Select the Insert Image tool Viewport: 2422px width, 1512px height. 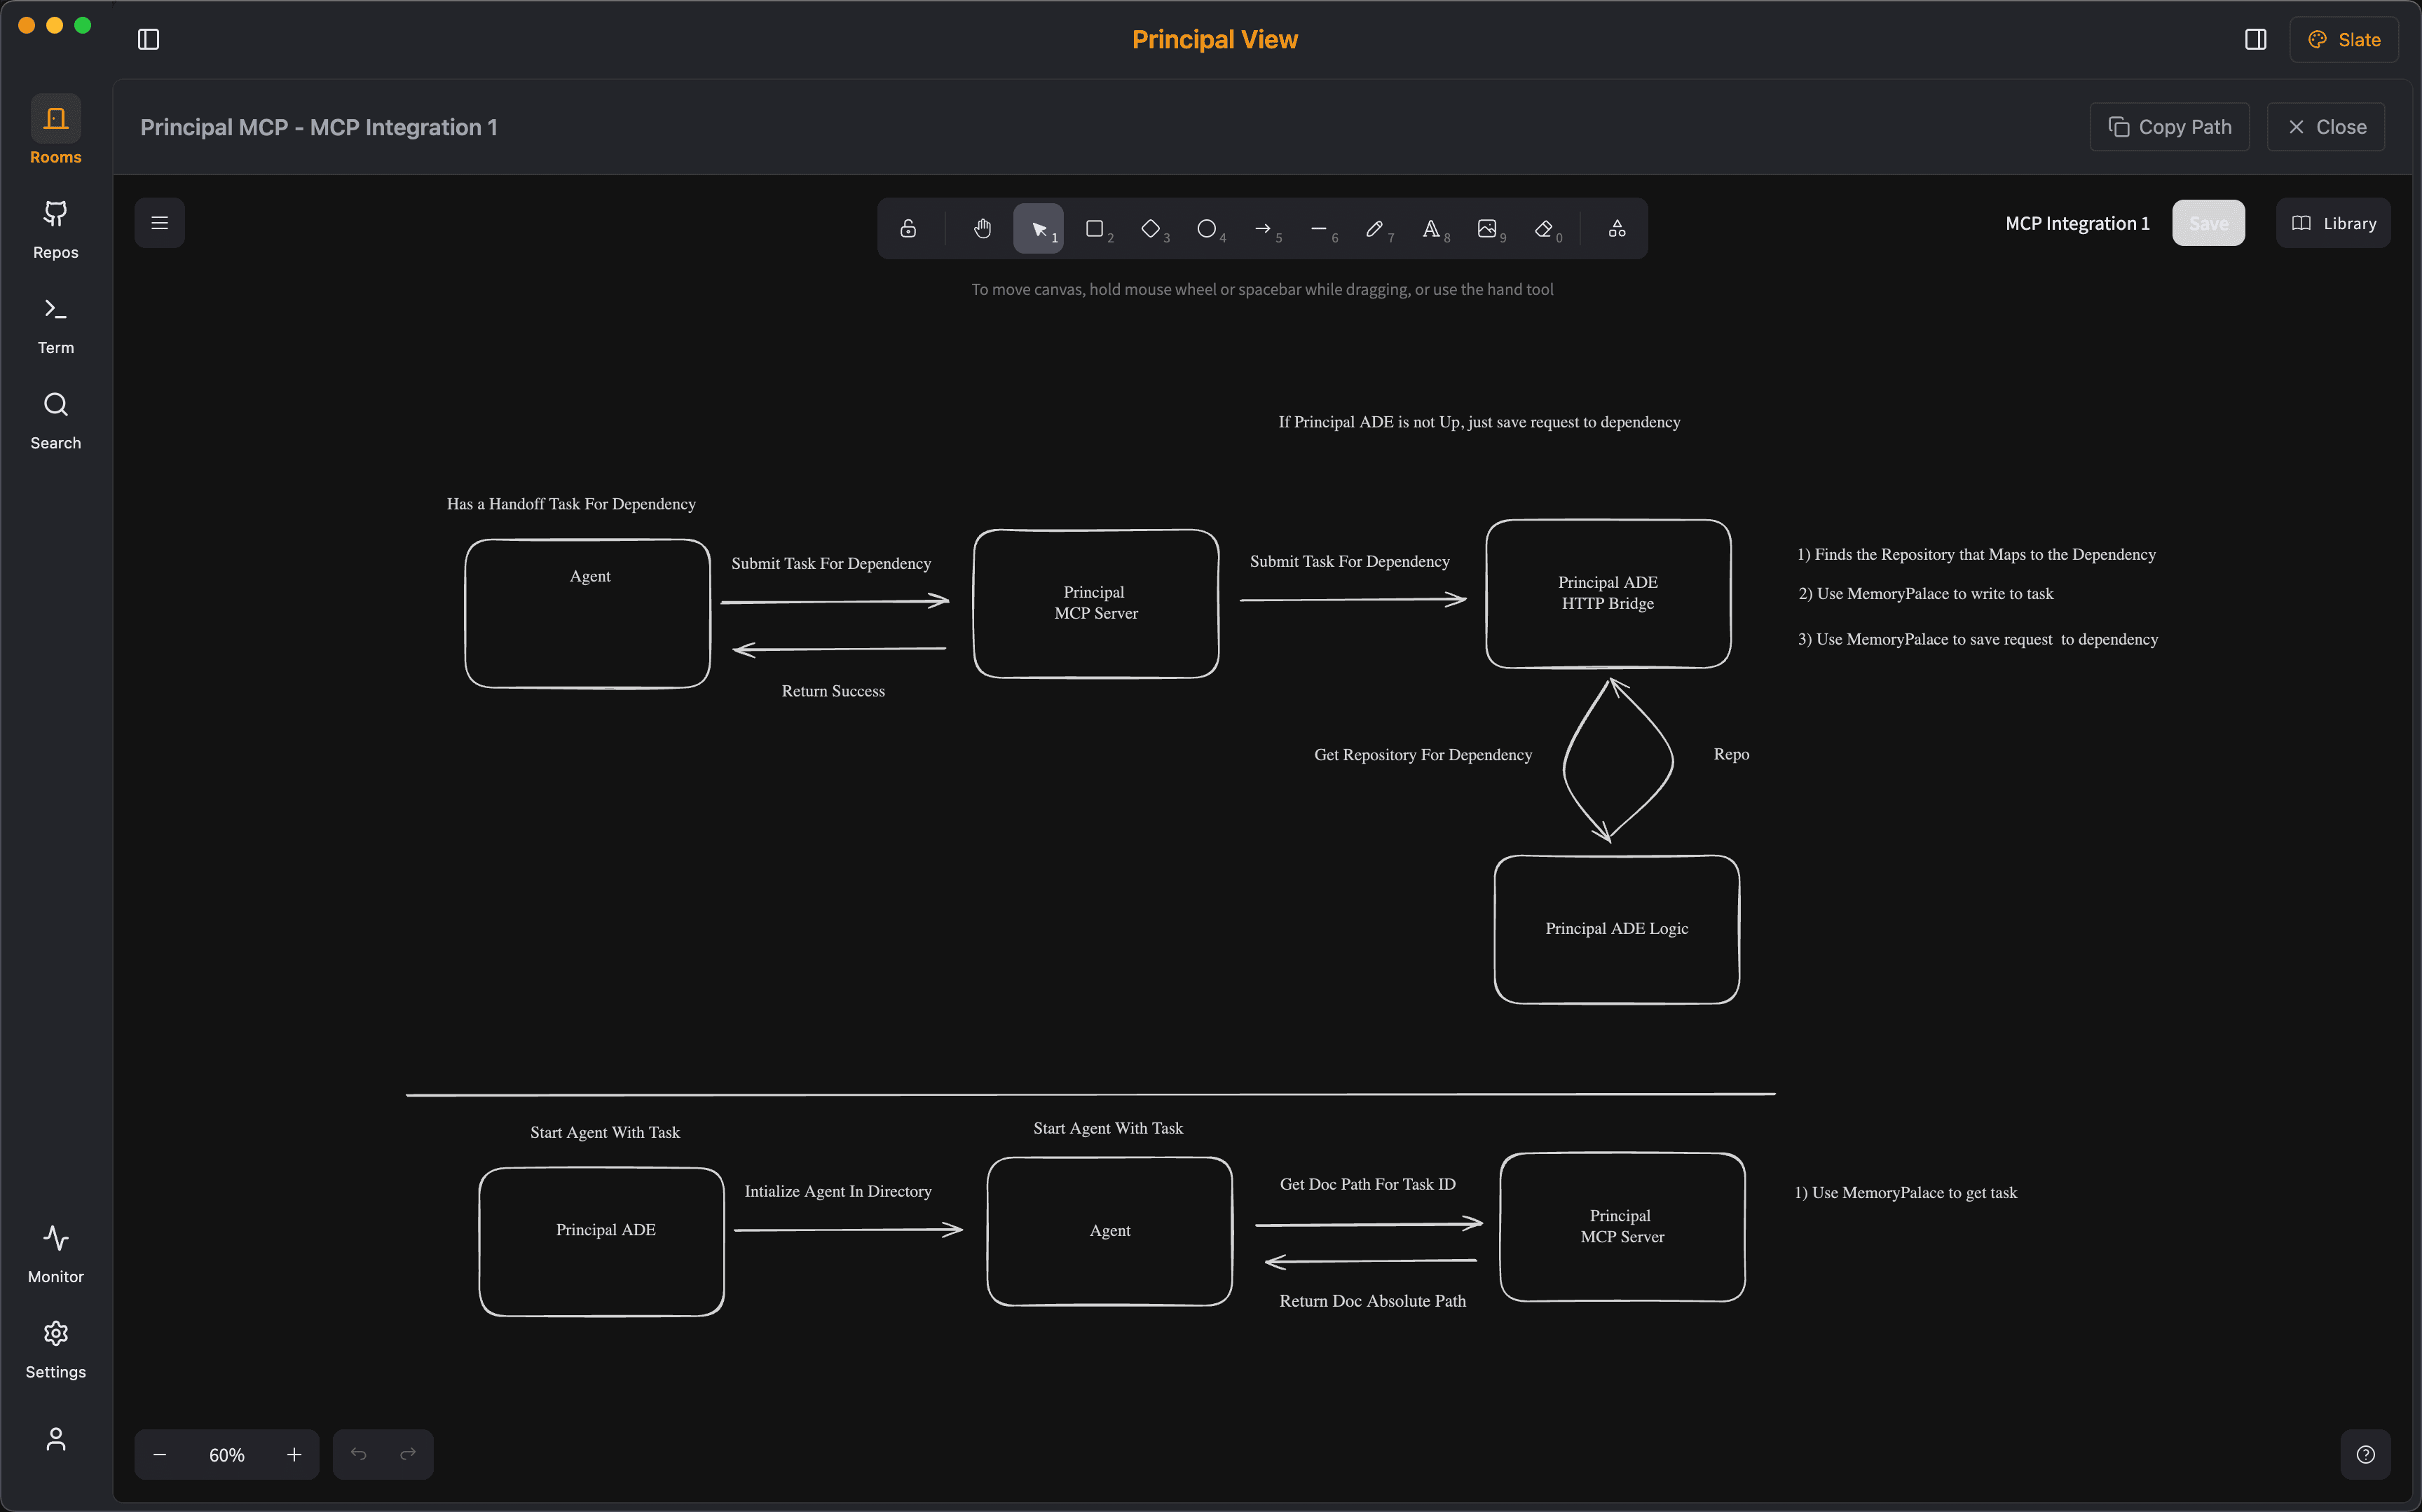pos(1488,228)
